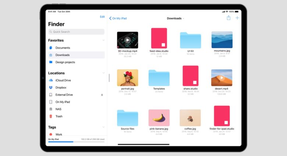The height and width of the screenshot is (156, 287).
Task: Click the Design projects folder icon
Action: click(x=51, y=62)
